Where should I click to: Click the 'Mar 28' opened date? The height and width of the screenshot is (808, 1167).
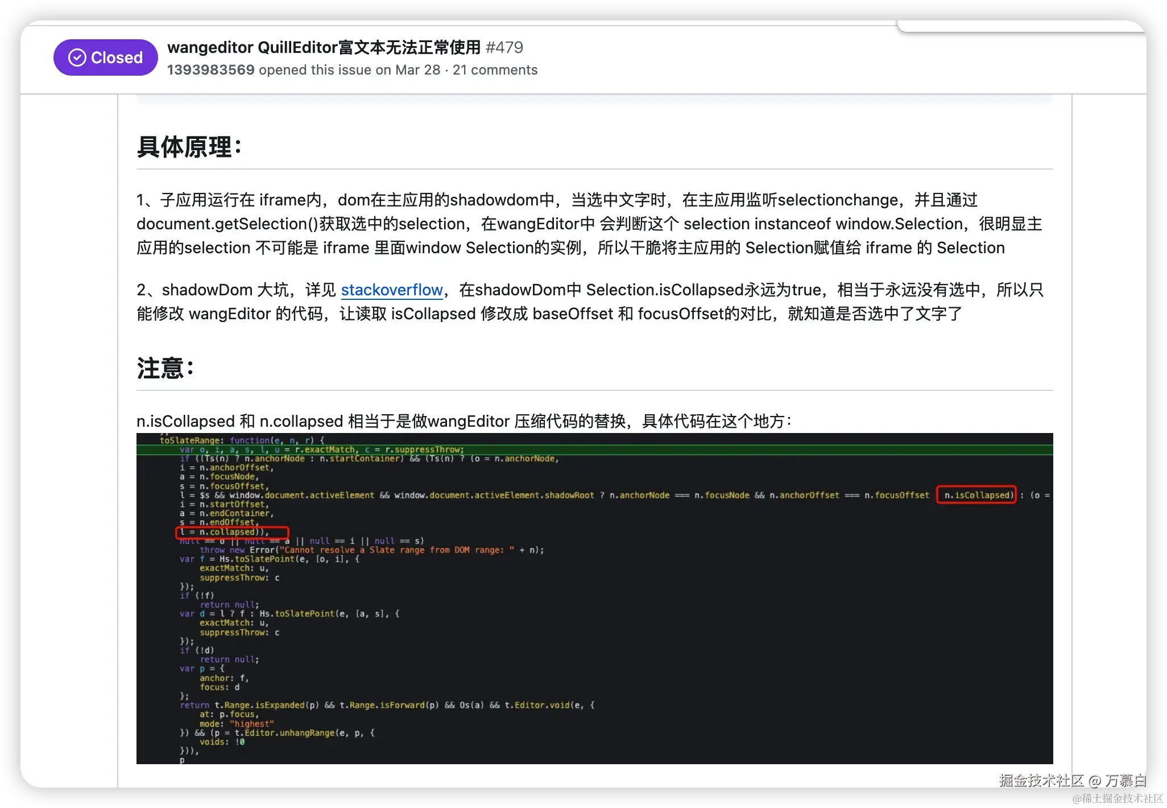(x=417, y=70)
